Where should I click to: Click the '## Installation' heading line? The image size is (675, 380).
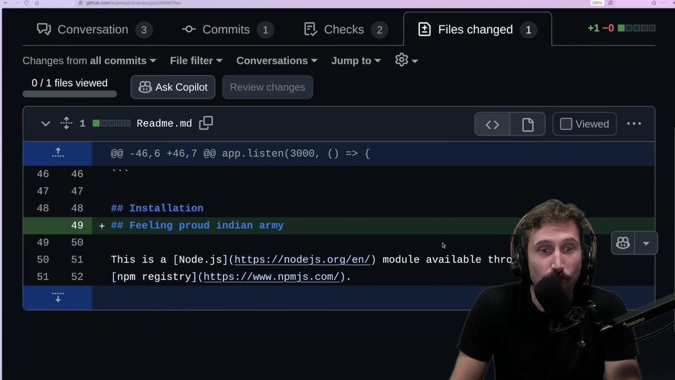157,208
